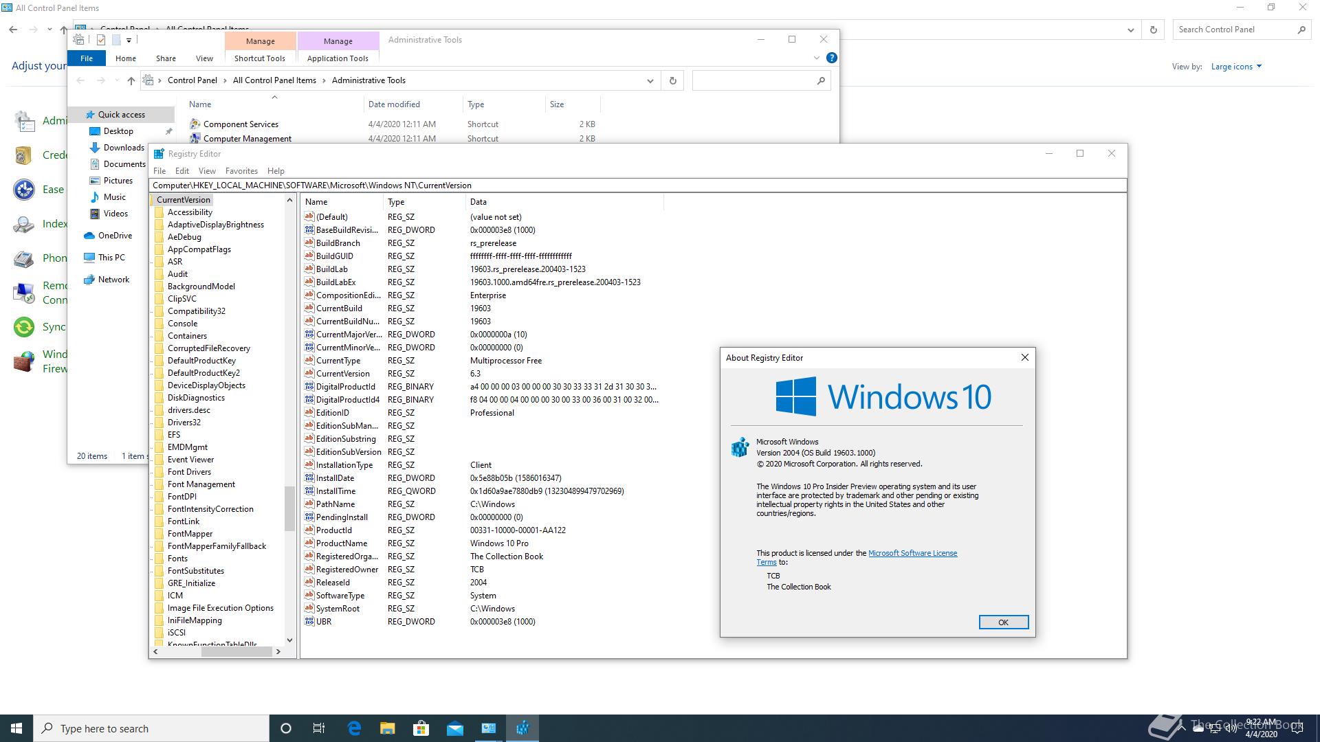Click the Data column header in Registry Editor
Image resolution: width=1320 pixels, height=742 pixels.
pos(564,202)
